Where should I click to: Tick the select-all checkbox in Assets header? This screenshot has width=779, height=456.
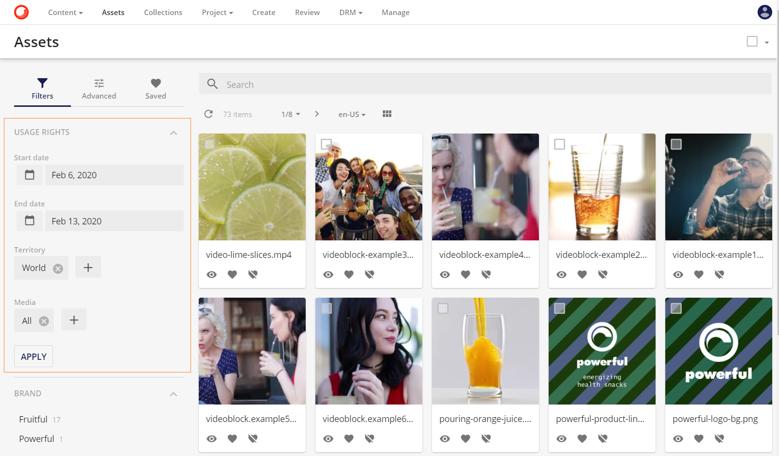pos(752,42)
